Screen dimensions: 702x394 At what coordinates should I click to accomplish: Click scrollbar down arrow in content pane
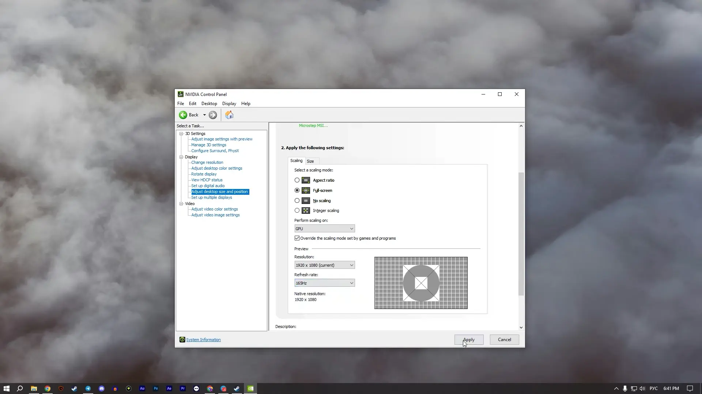coord(521,327)
